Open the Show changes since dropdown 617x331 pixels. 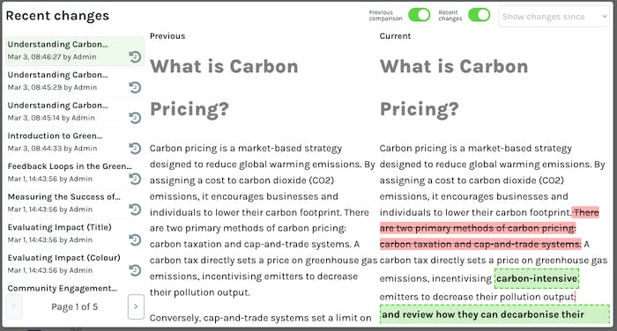[554, 17]
